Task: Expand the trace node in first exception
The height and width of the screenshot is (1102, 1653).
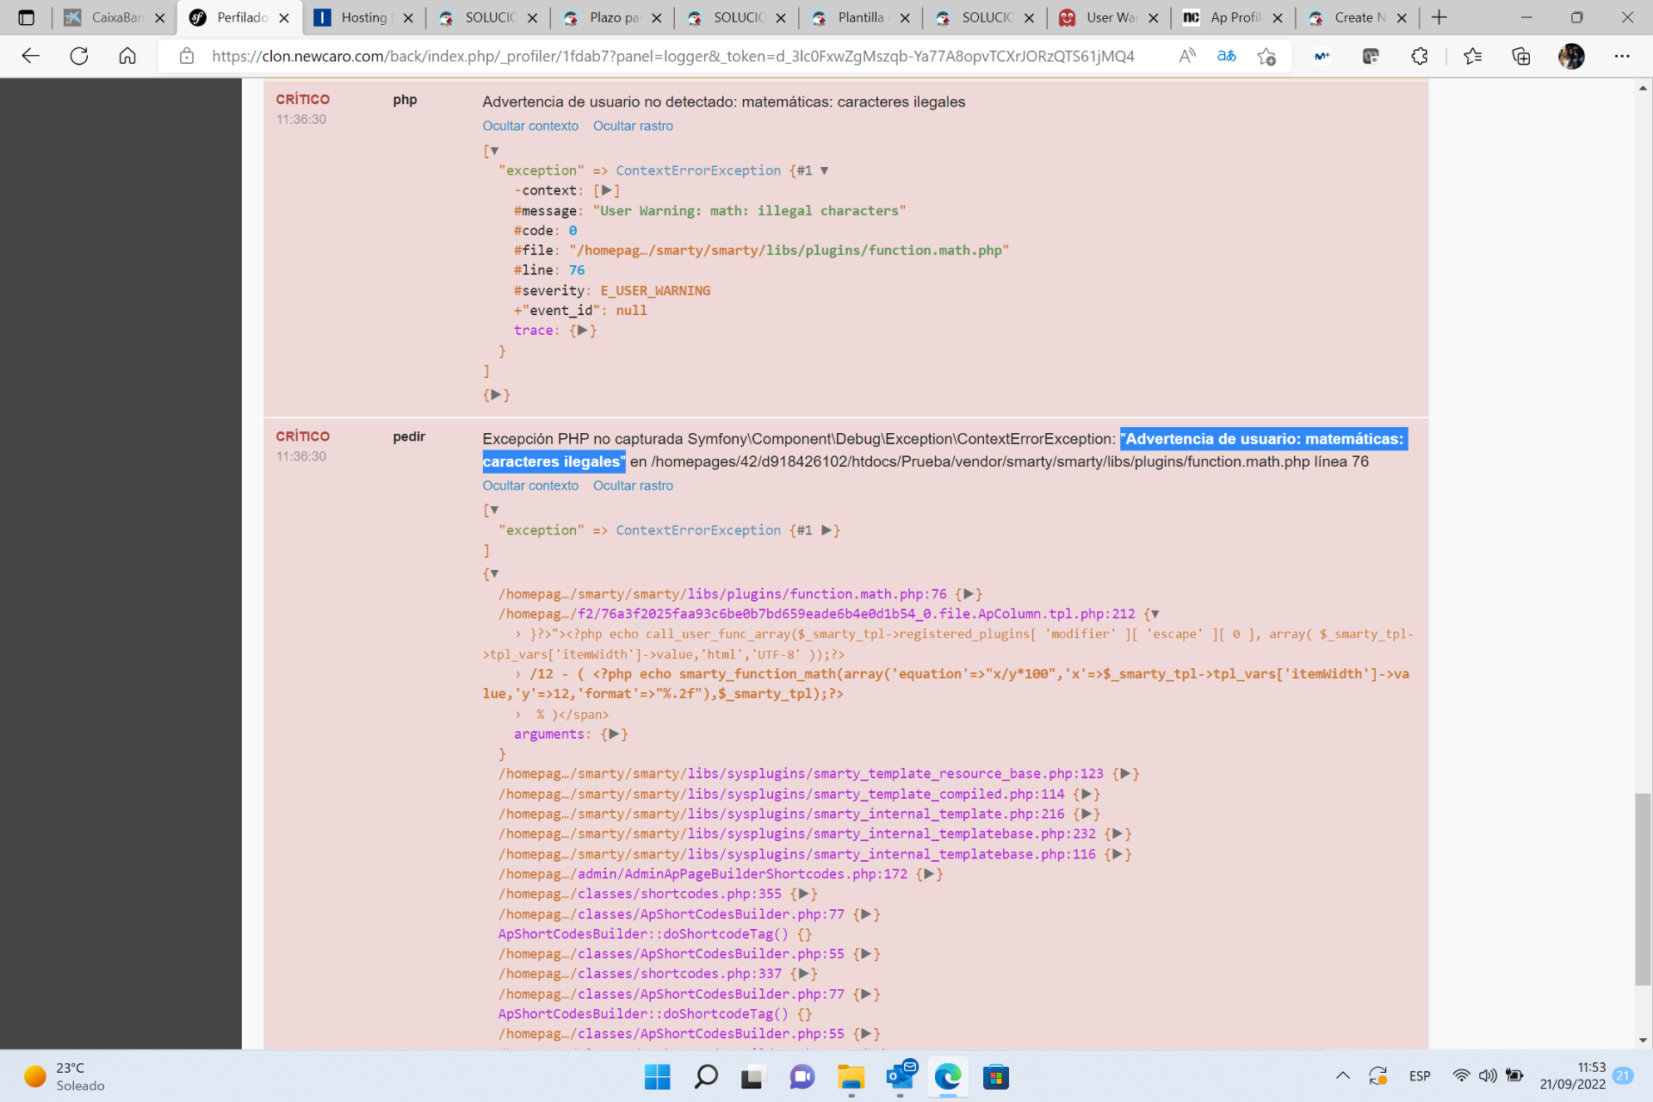Action: pyautogui.click(x=583, y=331)
